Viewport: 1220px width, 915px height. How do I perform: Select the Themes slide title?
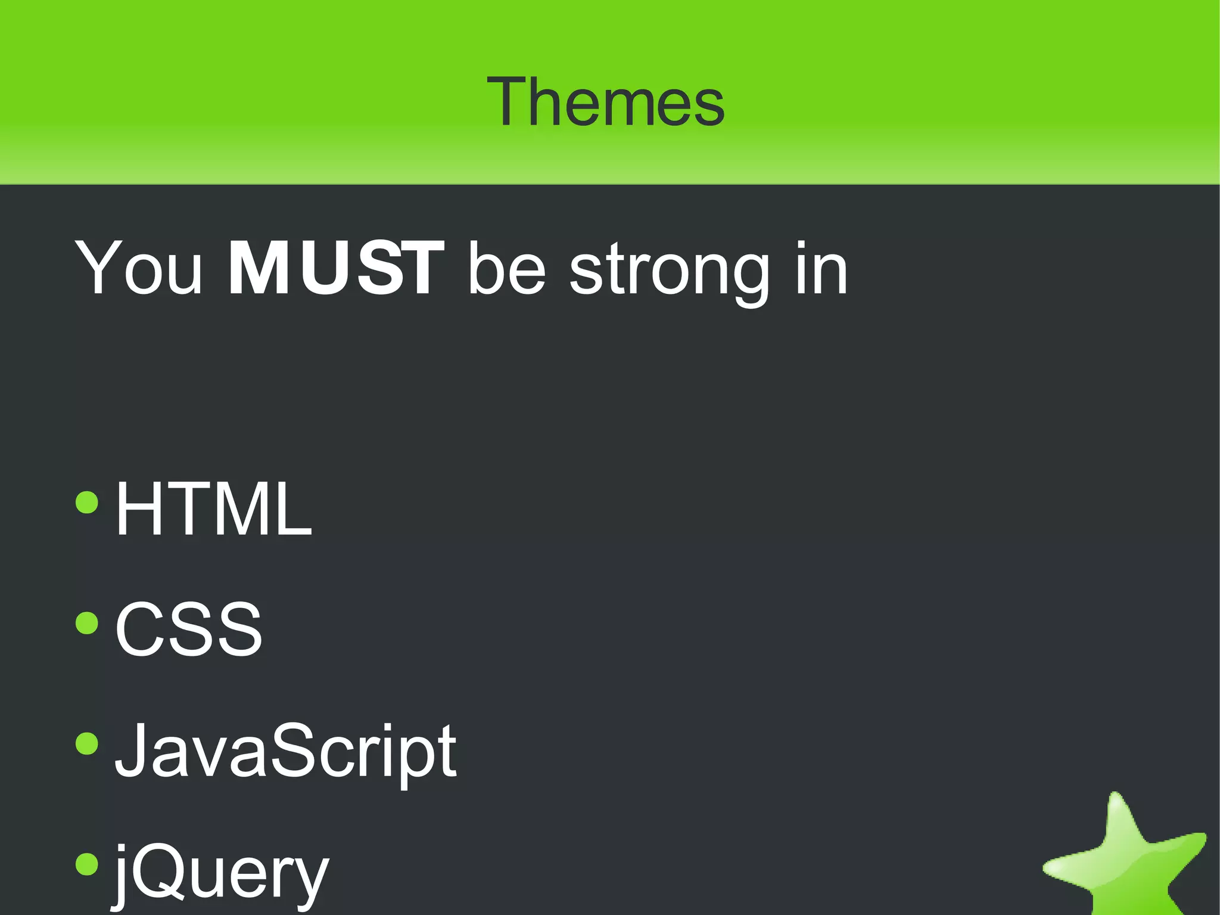pyautogui.click(x=605, y=102)
